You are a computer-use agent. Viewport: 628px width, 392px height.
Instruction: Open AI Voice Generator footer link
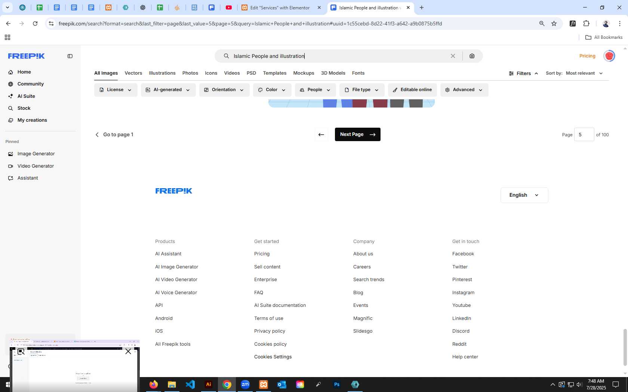click(176, 293)
